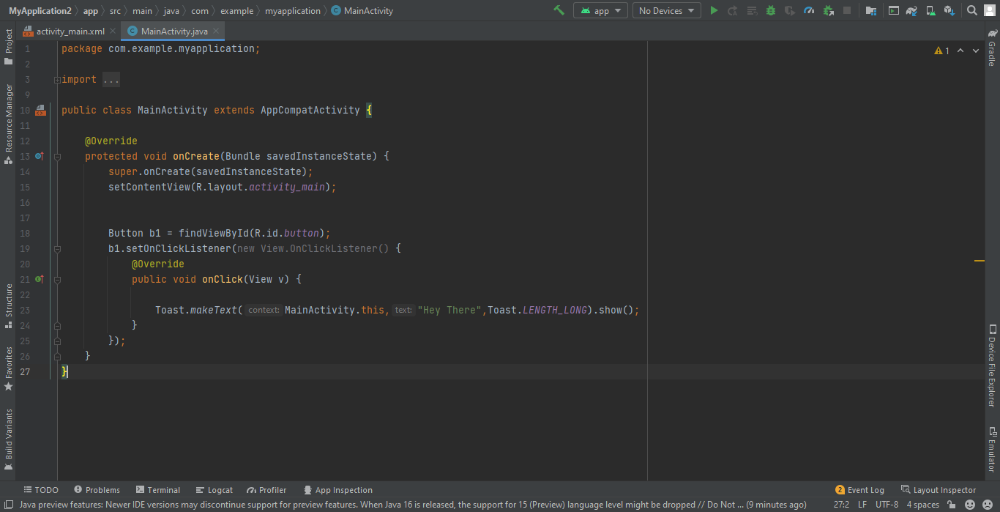Image resolution: width=1000 pixels, height=512 pixels.
Task: Open the Logcat tool window
Action: pyautogui.click(x=214, y=490)
